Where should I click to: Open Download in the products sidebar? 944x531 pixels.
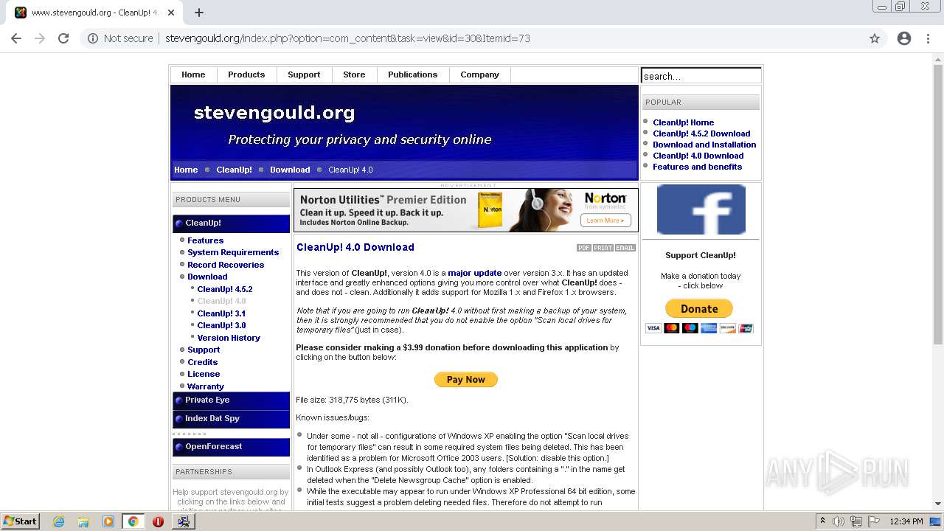(x=207, y=277)
